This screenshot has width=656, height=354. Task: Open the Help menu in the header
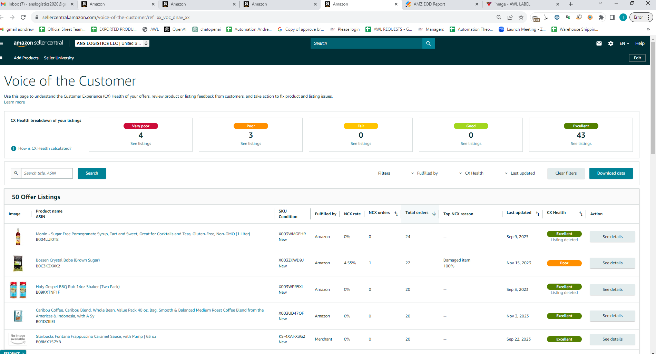coord(640,43)
